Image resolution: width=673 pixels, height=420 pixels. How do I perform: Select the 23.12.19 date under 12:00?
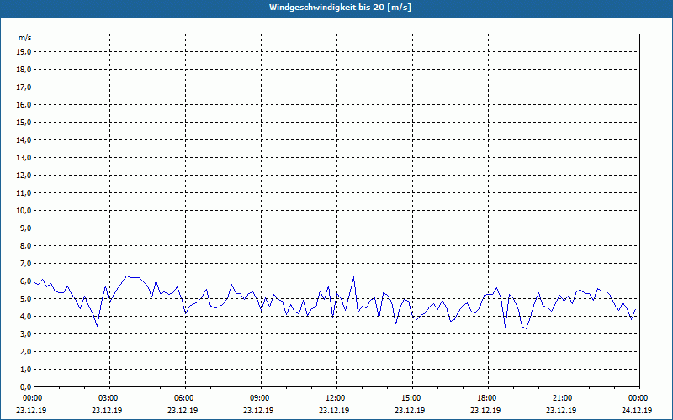pos(334,411)
